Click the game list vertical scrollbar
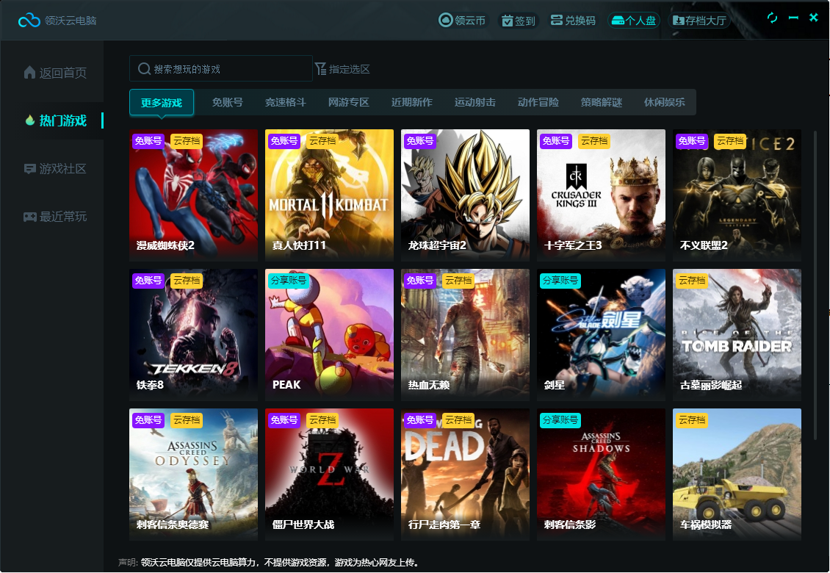This screenshot has width=830, height=573. click(x=815, y=286)
